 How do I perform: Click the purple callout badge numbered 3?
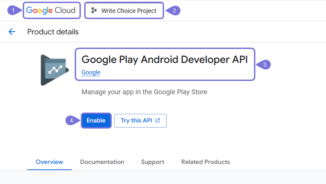[x=265, y=64]
